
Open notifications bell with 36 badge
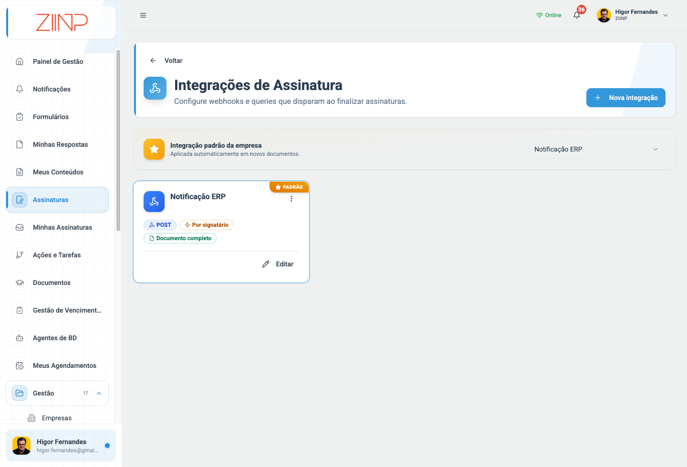tap(577, 15)
